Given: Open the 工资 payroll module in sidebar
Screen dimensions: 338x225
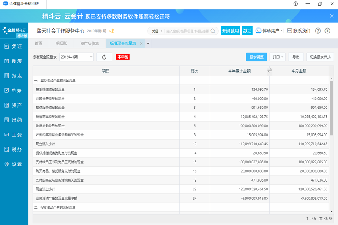Looking at the screenshot, I should pos(14,135).
